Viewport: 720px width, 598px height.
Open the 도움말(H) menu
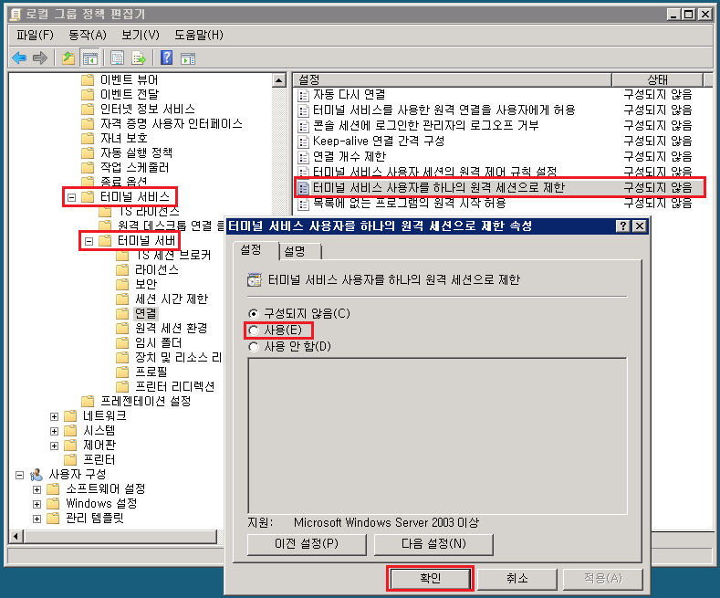(199, 35)
